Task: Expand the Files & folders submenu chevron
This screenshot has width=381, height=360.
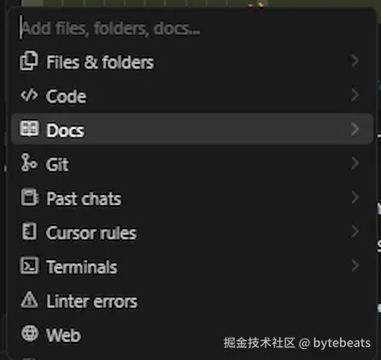Action: pos(355,61)
